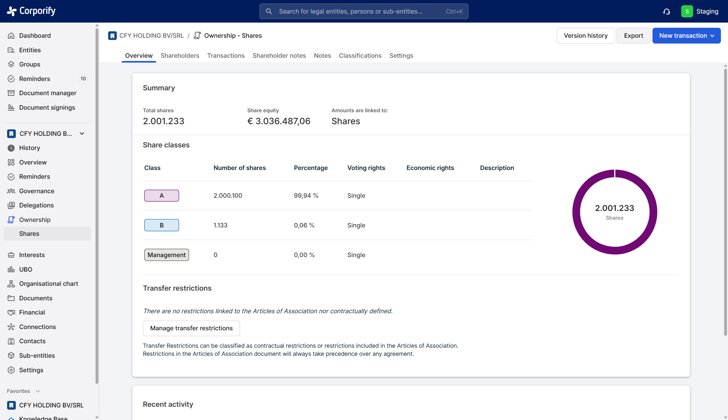The image size is (728, 420).
Task: Click the Corporify logo
Action: coord(31,11)
